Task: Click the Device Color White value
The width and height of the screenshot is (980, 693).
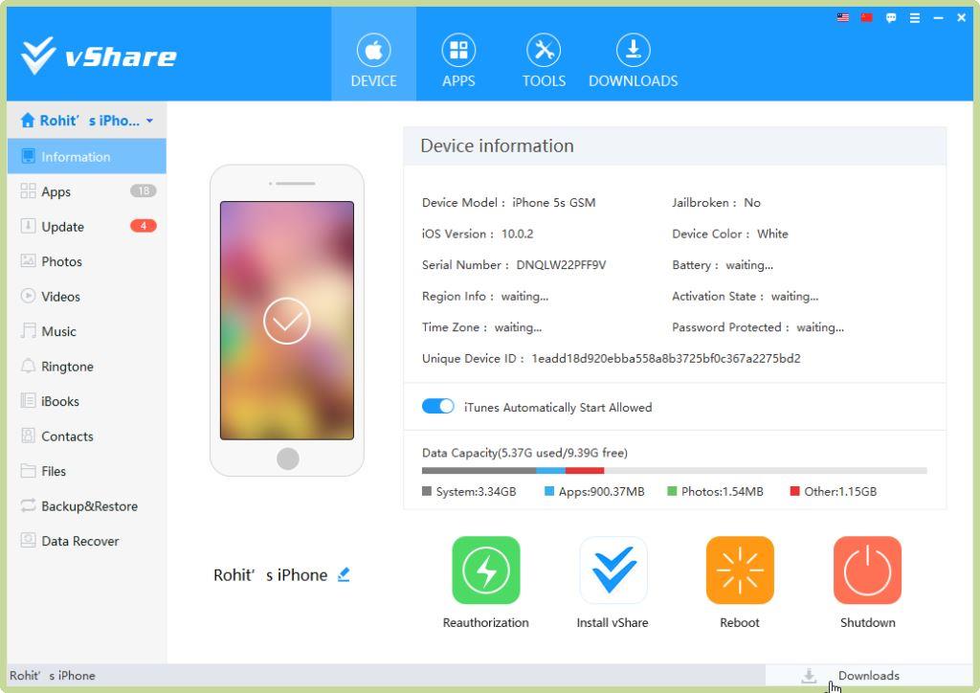Action: tap(772, 234)
